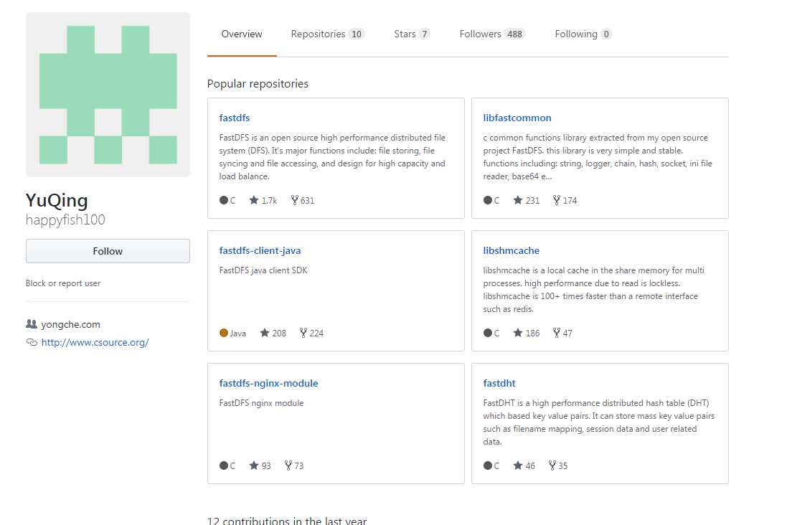
Task: Follow the user YuQing
Action: tap(108, 251)
